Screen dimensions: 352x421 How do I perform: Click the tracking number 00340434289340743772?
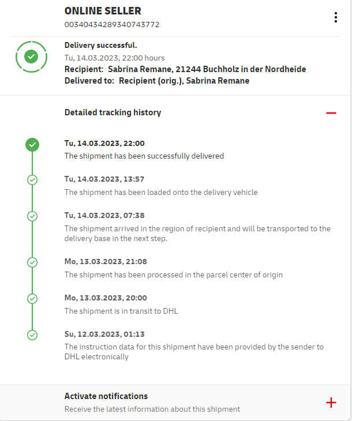tap(112, 25)
